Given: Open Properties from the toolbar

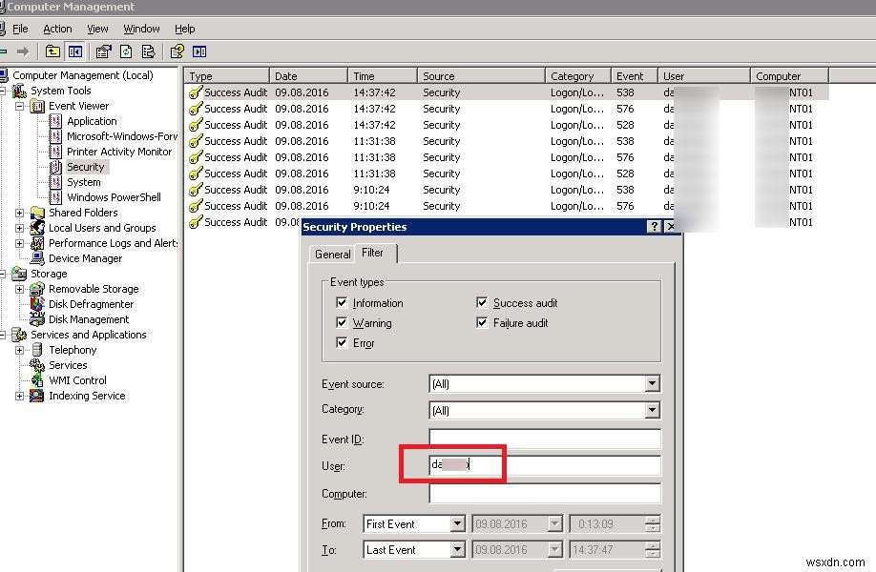Looking at the screenshot, I should 103,51.
